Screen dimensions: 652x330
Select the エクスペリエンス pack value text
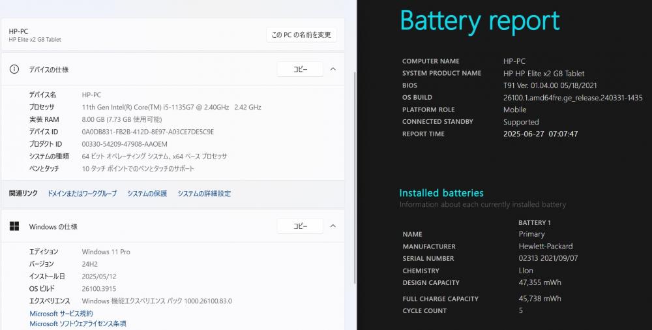156,301
